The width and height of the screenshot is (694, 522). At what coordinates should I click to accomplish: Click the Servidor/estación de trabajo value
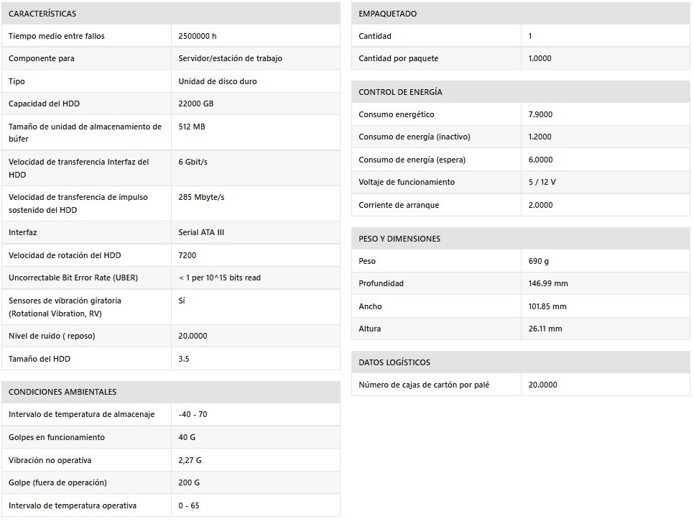[230, 58]
